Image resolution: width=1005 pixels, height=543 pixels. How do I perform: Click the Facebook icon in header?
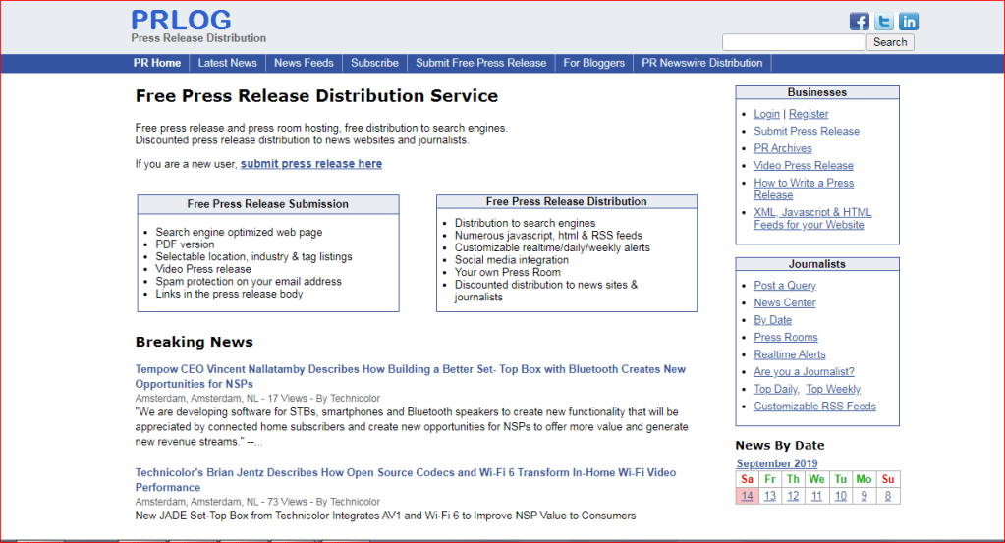860,22
